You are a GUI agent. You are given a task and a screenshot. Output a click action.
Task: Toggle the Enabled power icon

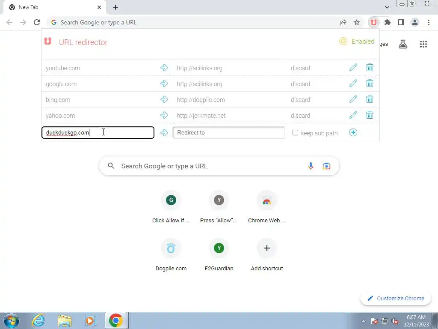point(343,41)
